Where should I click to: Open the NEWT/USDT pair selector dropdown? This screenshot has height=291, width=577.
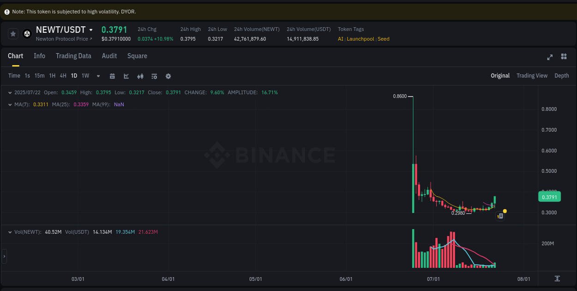[92, 29]
